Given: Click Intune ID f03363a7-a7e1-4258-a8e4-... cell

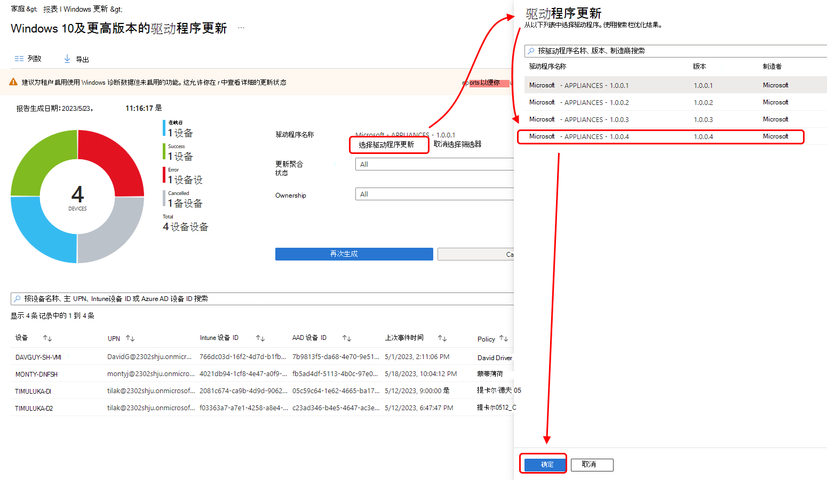Looking at the screenshot, I should pos(243,408).
